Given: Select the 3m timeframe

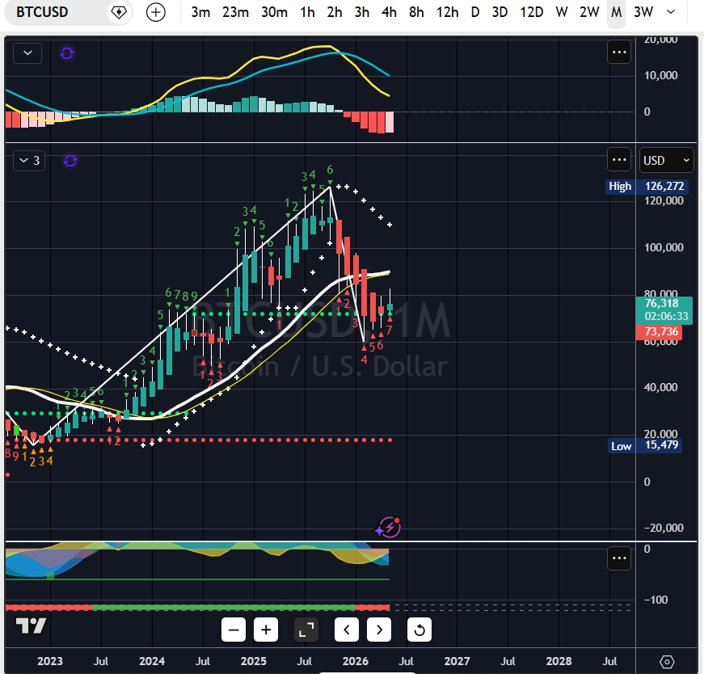Looking at the screenshot, I should [x=200, y=12].
